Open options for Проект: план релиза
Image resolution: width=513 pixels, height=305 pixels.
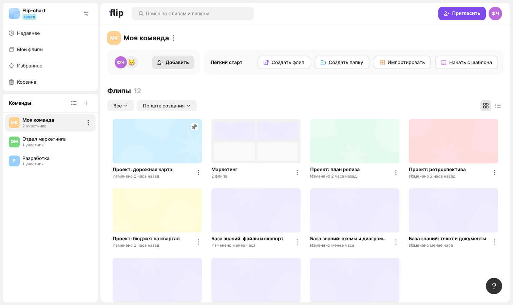(396, 172)
